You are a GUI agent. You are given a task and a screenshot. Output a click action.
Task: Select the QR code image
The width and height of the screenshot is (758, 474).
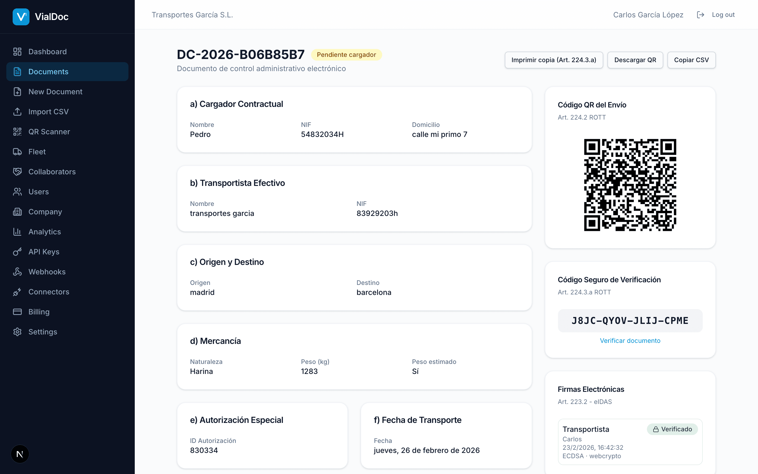(630, 186)
